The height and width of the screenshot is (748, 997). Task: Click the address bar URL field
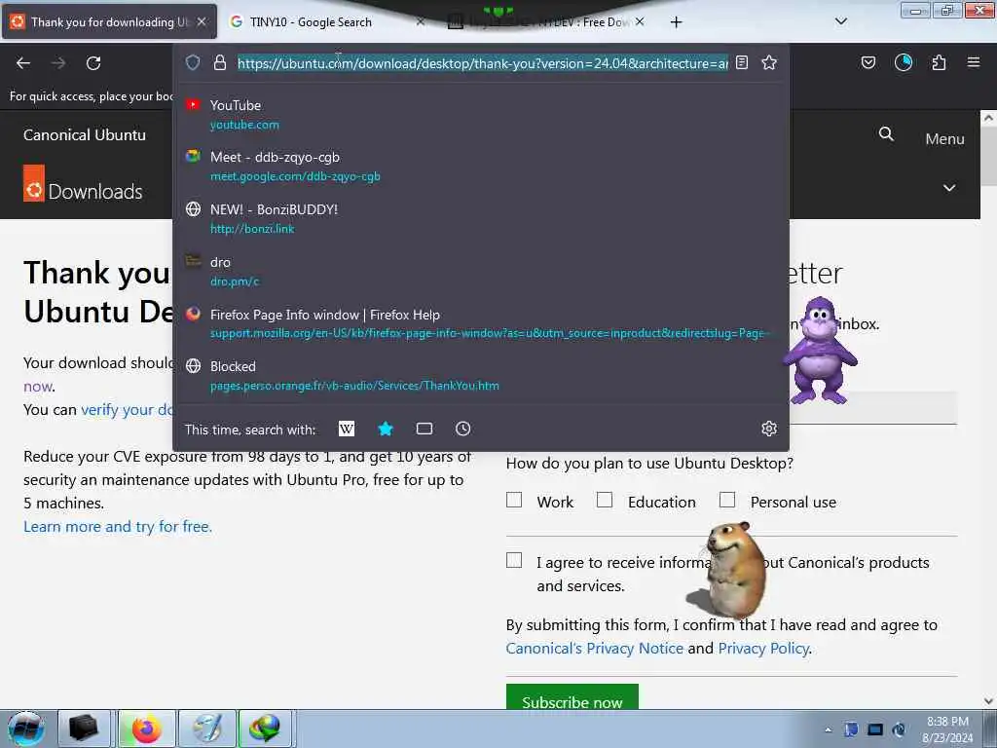[x=483, y=63]
